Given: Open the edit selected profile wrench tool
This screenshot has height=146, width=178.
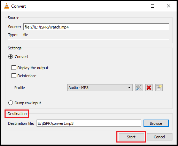Looking at the screenshot, I should [139, 88].
